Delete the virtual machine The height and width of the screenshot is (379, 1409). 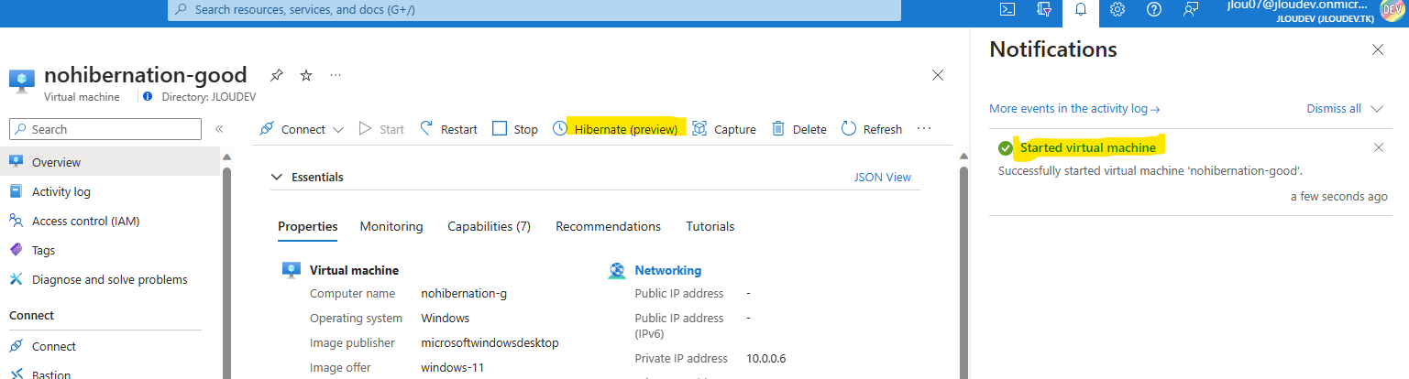pyautogui.click(x=798, y=129)
